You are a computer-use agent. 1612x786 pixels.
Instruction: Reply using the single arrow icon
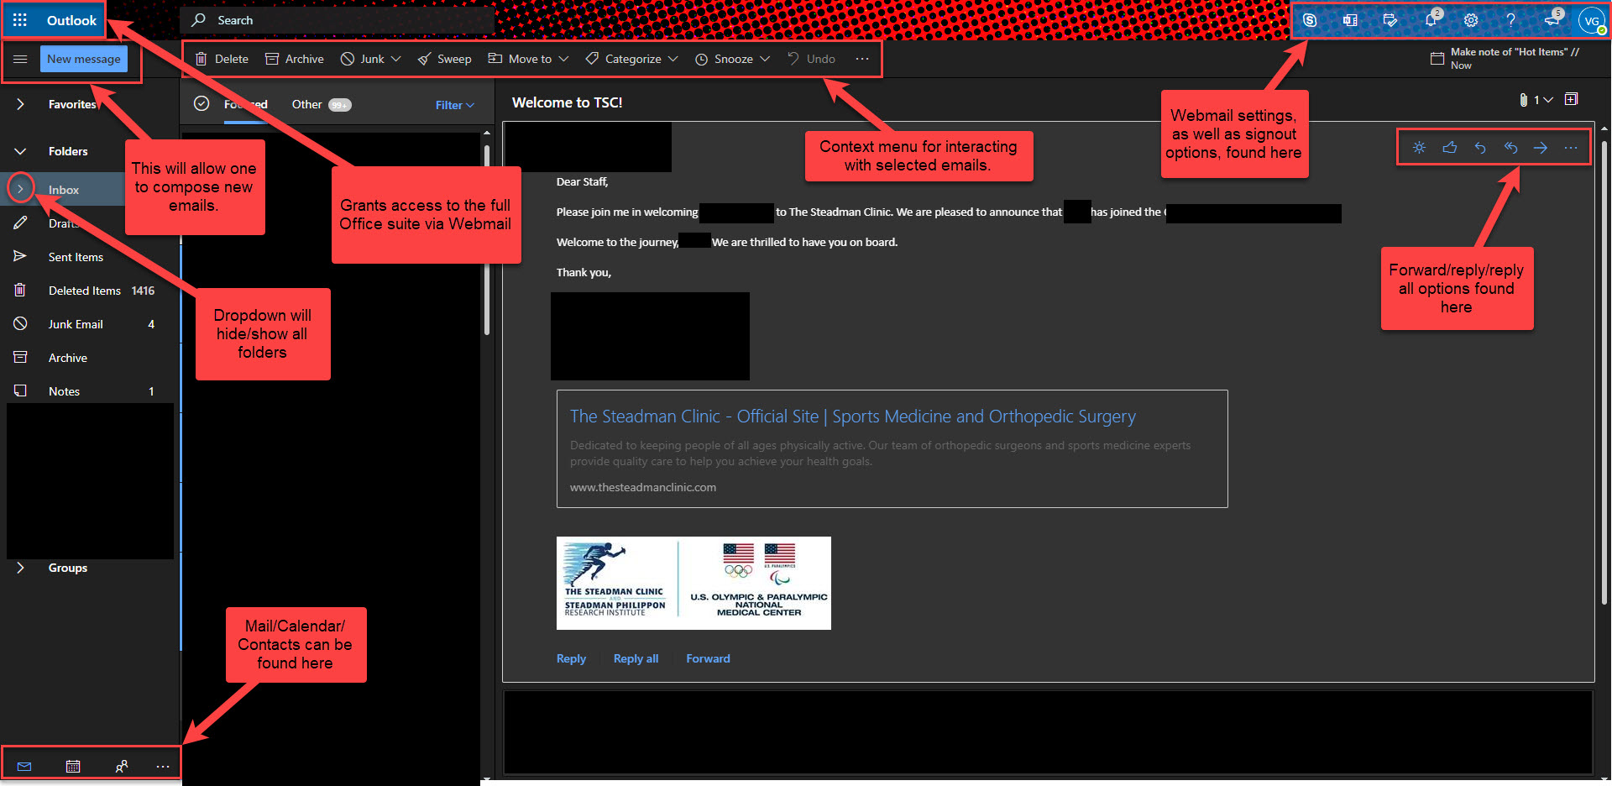tap(1480, 148)
